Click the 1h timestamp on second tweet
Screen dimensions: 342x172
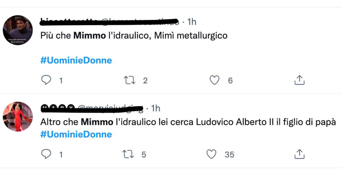point(156,108)
